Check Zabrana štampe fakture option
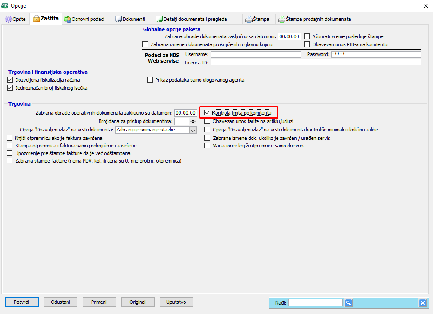This screenshot has height=314, width=433. (10, 161)
